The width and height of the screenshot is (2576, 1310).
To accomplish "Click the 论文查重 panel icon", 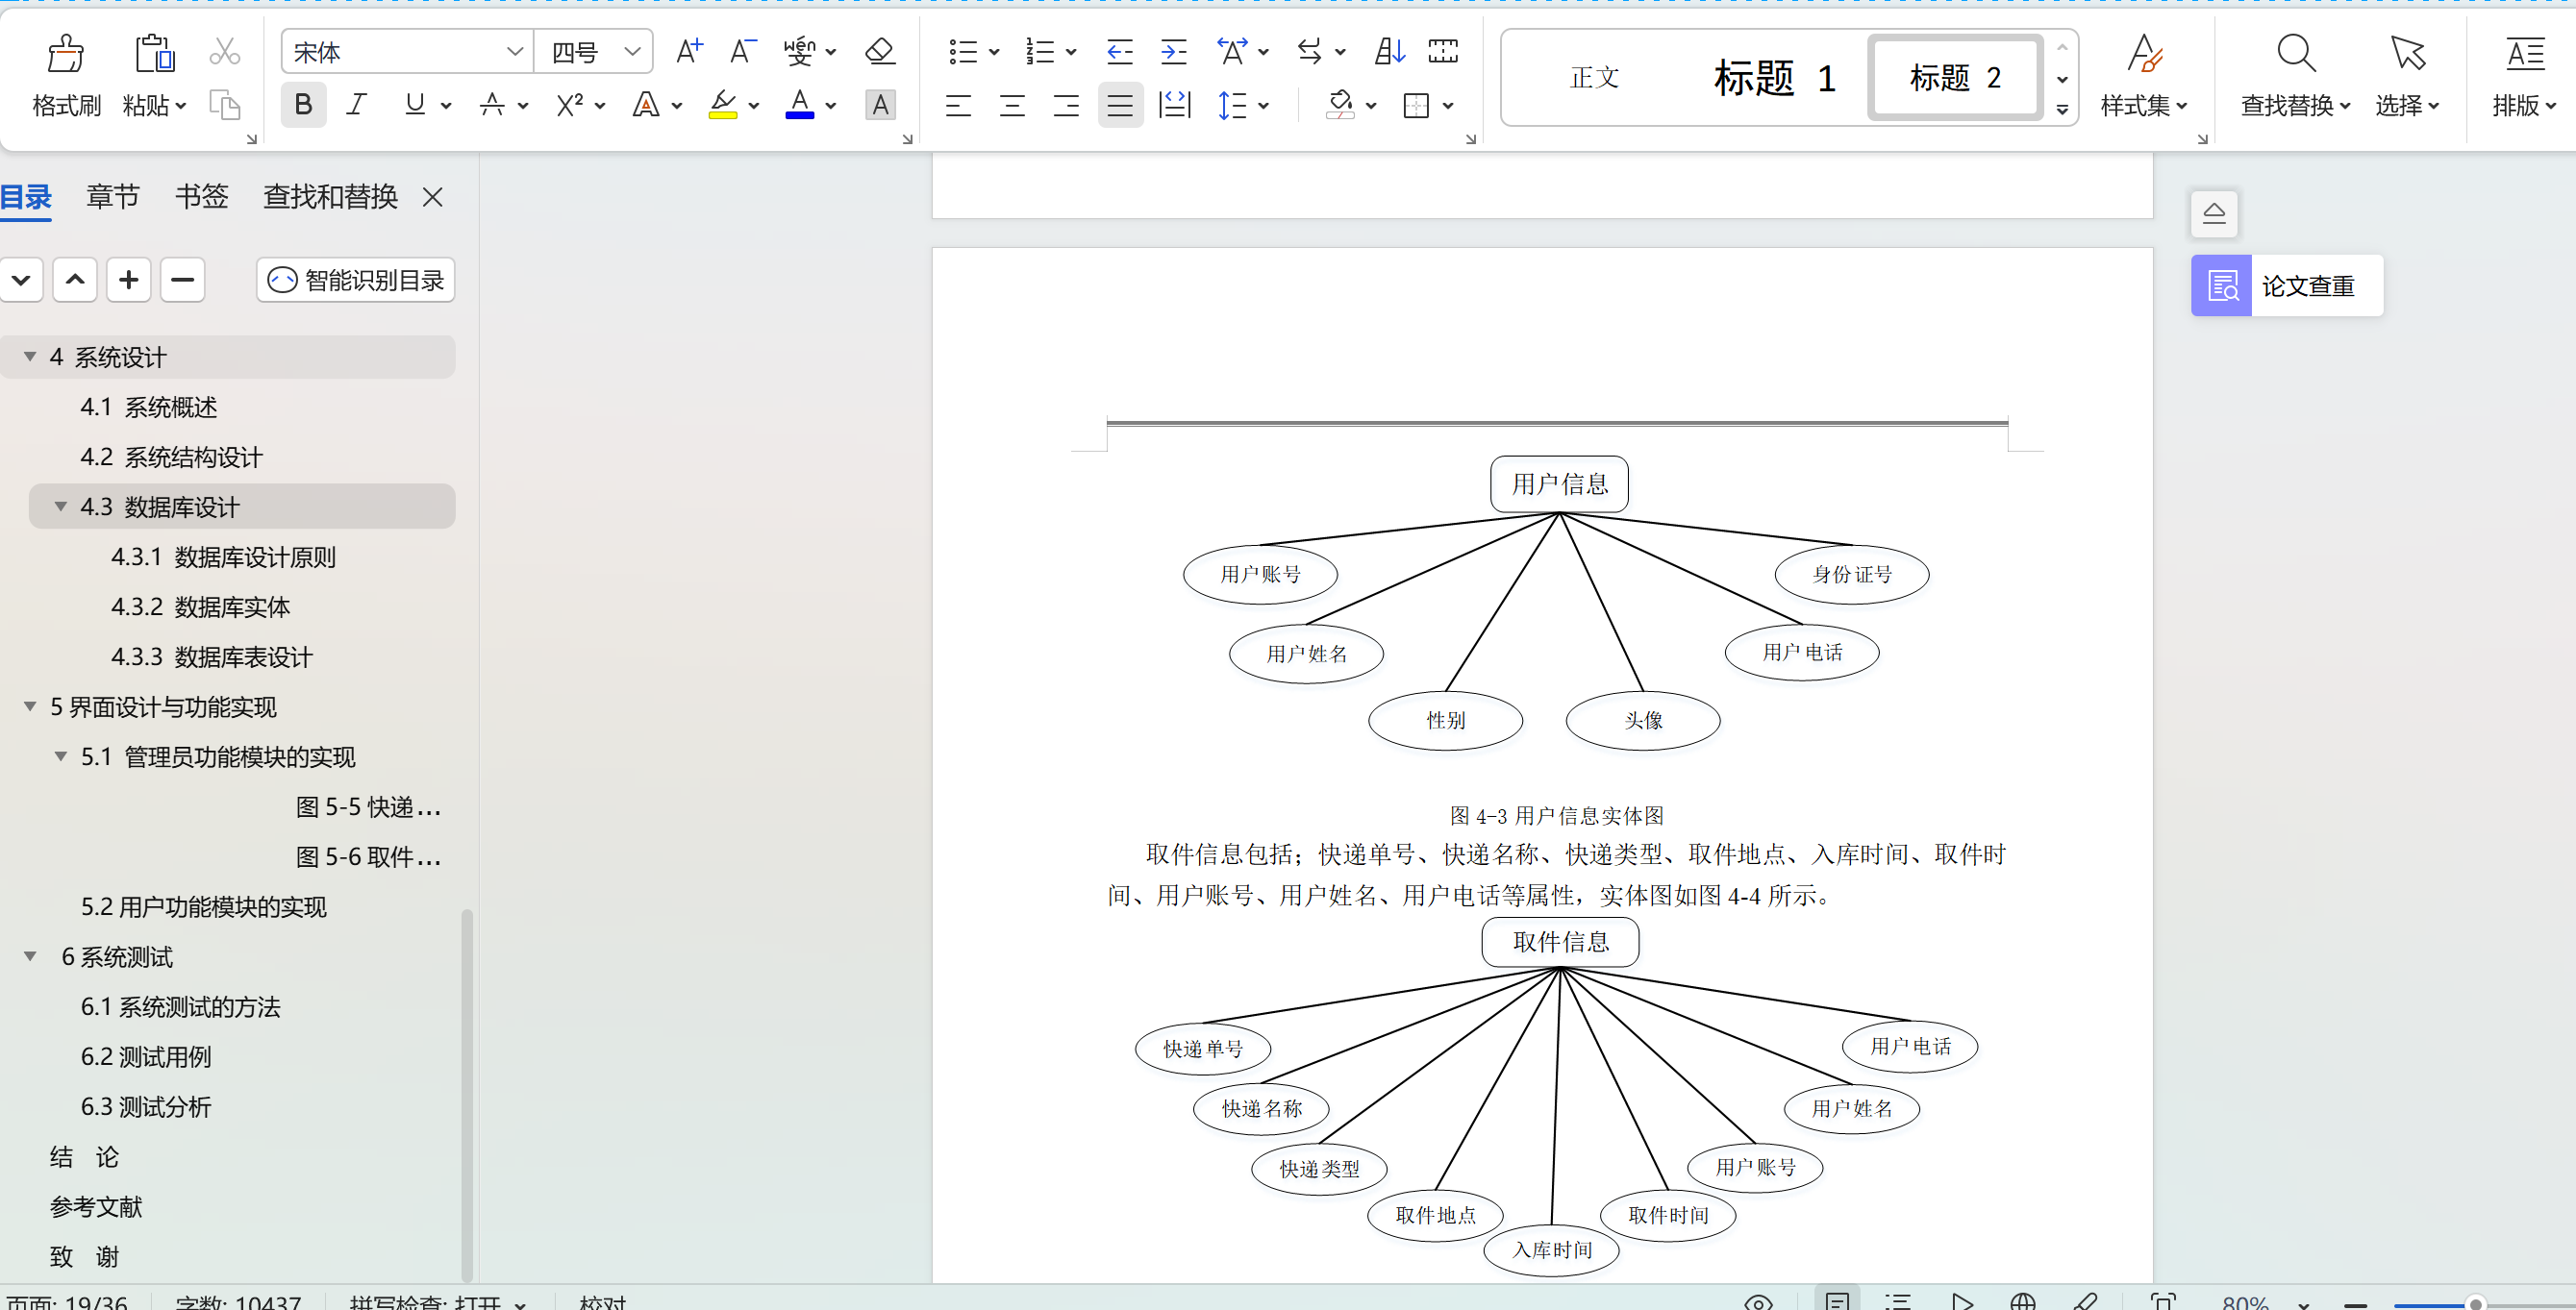I will coord(2221,284).
